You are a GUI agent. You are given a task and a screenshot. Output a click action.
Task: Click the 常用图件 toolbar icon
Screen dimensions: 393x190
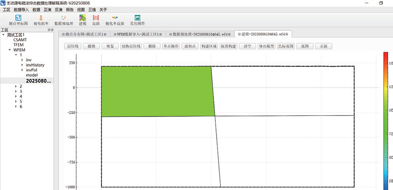137,20
